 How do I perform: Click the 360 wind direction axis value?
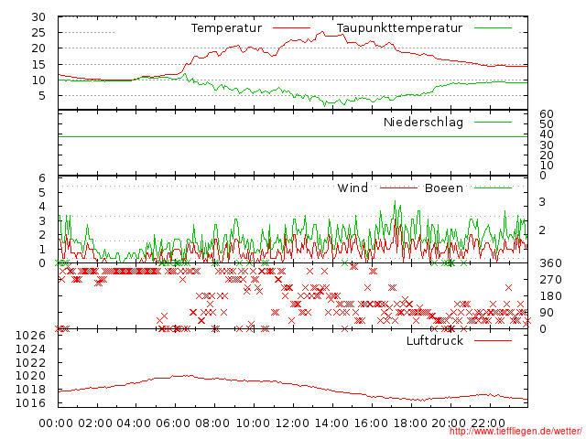tap(550, 263)
